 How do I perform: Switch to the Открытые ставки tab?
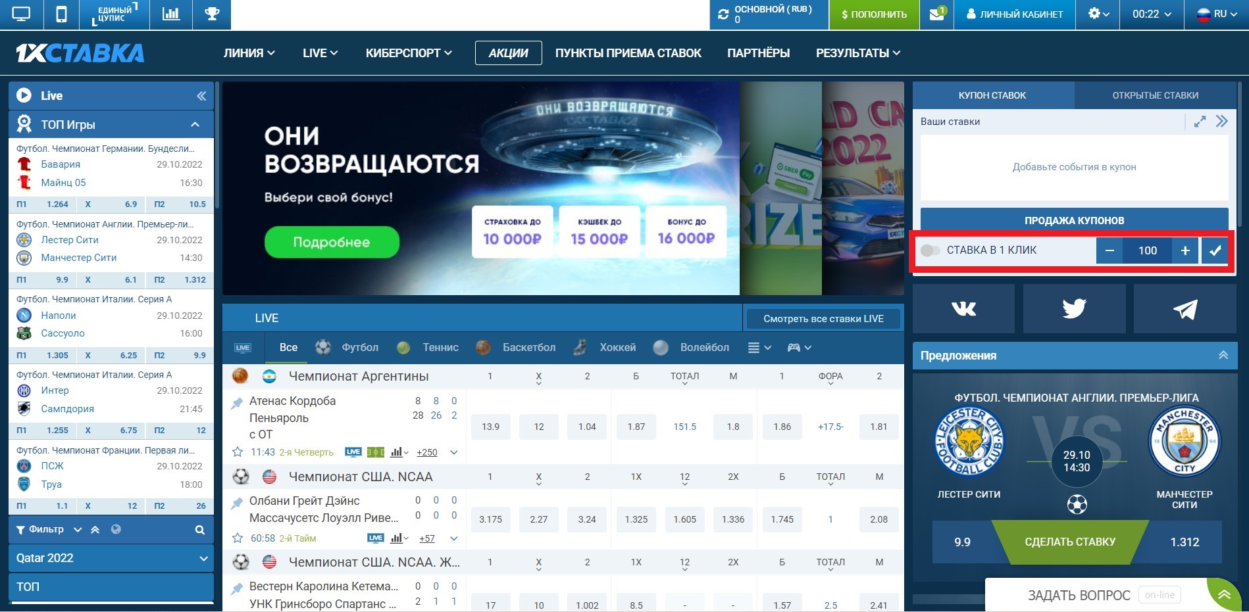pos(1155,95)
